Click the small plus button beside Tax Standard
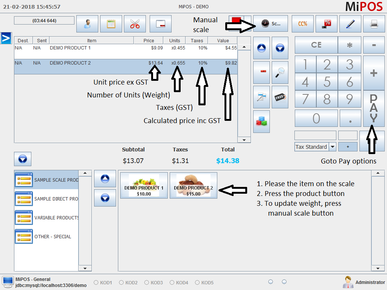 pos(348,147)
